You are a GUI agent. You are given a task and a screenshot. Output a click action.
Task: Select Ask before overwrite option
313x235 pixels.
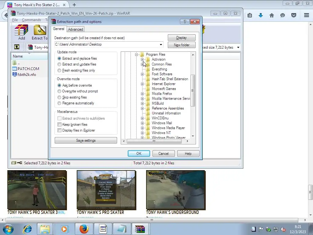[75, 85]
